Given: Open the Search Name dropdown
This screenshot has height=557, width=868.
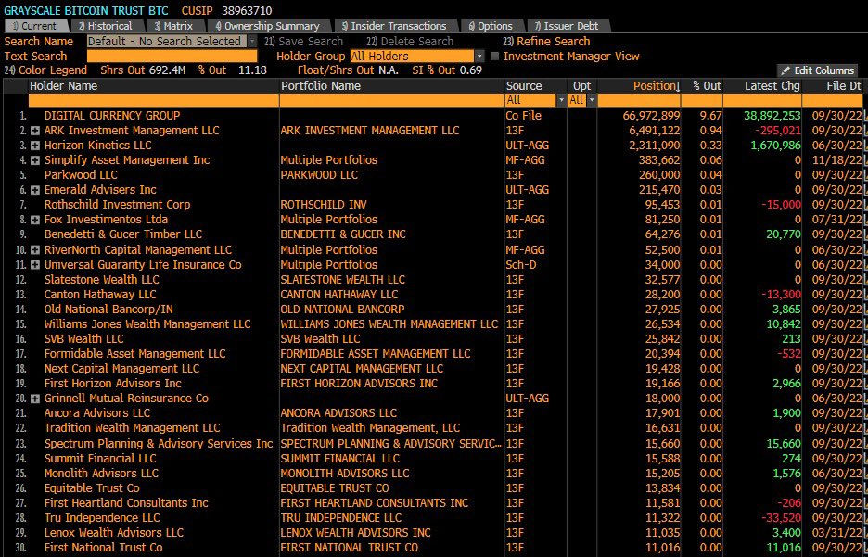Looking at the screenshot, I should click(x=252, y=42).
